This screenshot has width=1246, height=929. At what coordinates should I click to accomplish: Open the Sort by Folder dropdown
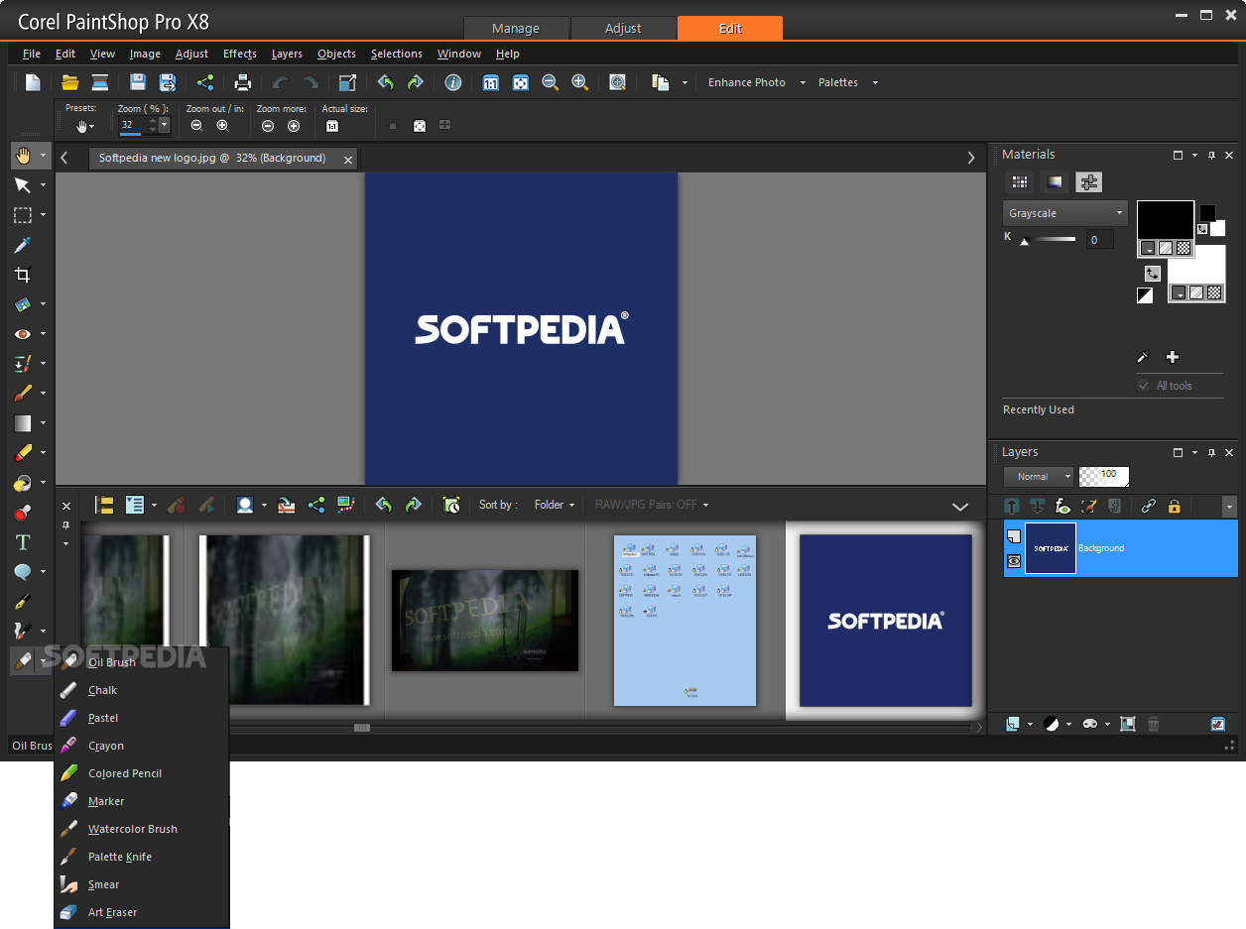(x=555, y=505)
